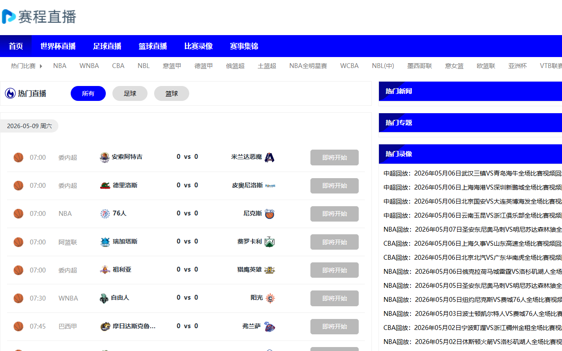Open the 比赛录像 navigation tab
The width and height of the screenshot is (562, 351).
pyautogui.click(x=198, y=46)
